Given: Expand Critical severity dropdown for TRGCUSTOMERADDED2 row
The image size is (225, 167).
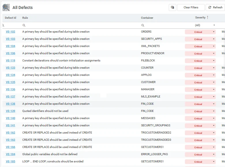Looking at the screenshot, I should click(x=214, y=133).
